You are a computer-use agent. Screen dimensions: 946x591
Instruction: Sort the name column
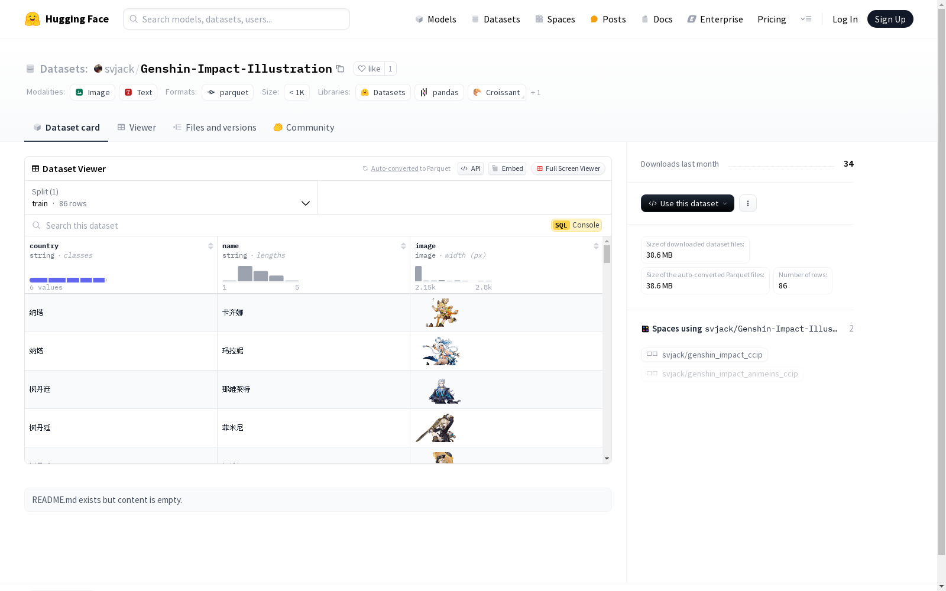point(403,246)
